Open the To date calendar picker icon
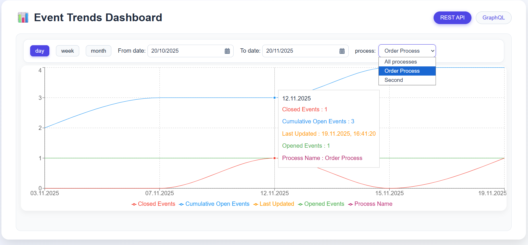 coord(342,51)
